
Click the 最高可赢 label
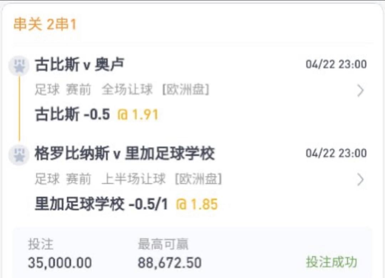pos(163,245)
